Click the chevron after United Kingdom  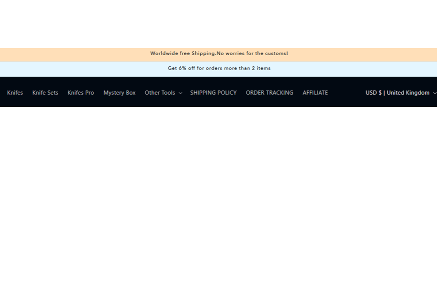434,93
